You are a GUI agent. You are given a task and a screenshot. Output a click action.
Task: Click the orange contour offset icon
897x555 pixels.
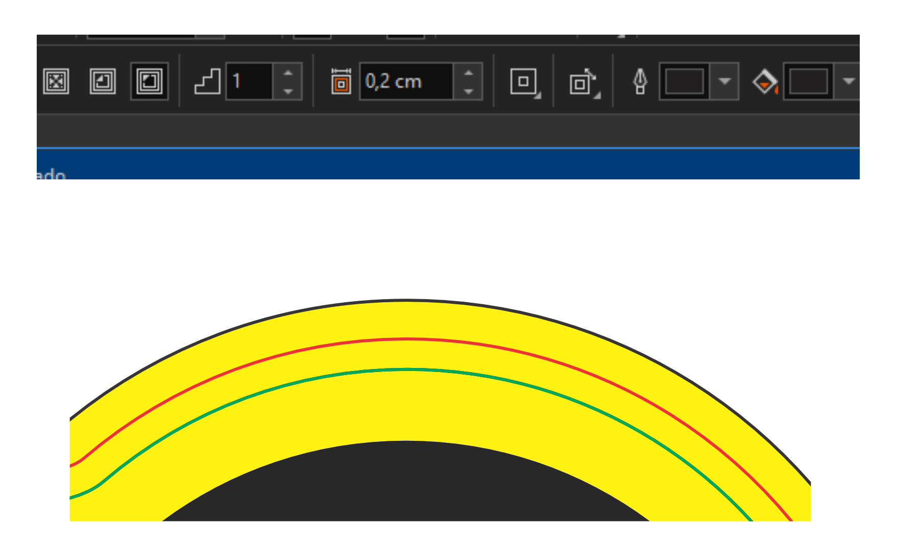coord(341,82)
